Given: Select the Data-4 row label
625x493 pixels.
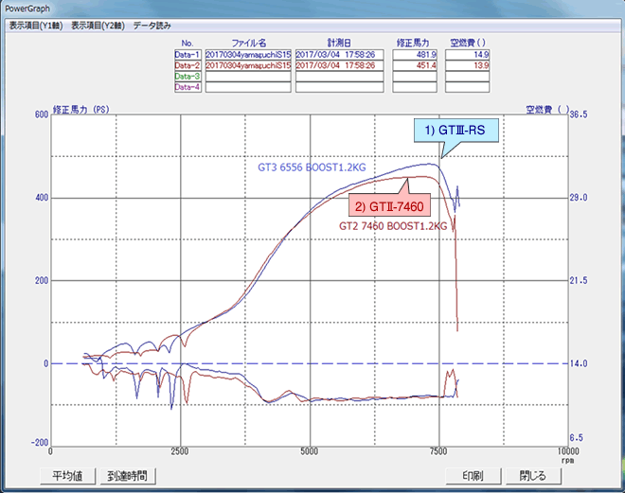Looking at the screenshot, I should [187, 87].
